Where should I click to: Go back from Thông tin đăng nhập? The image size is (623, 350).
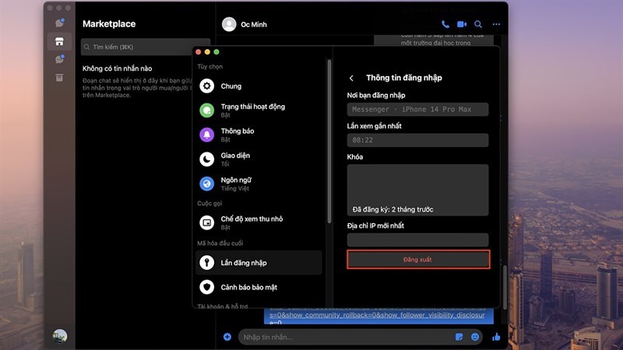coord(351,79)
